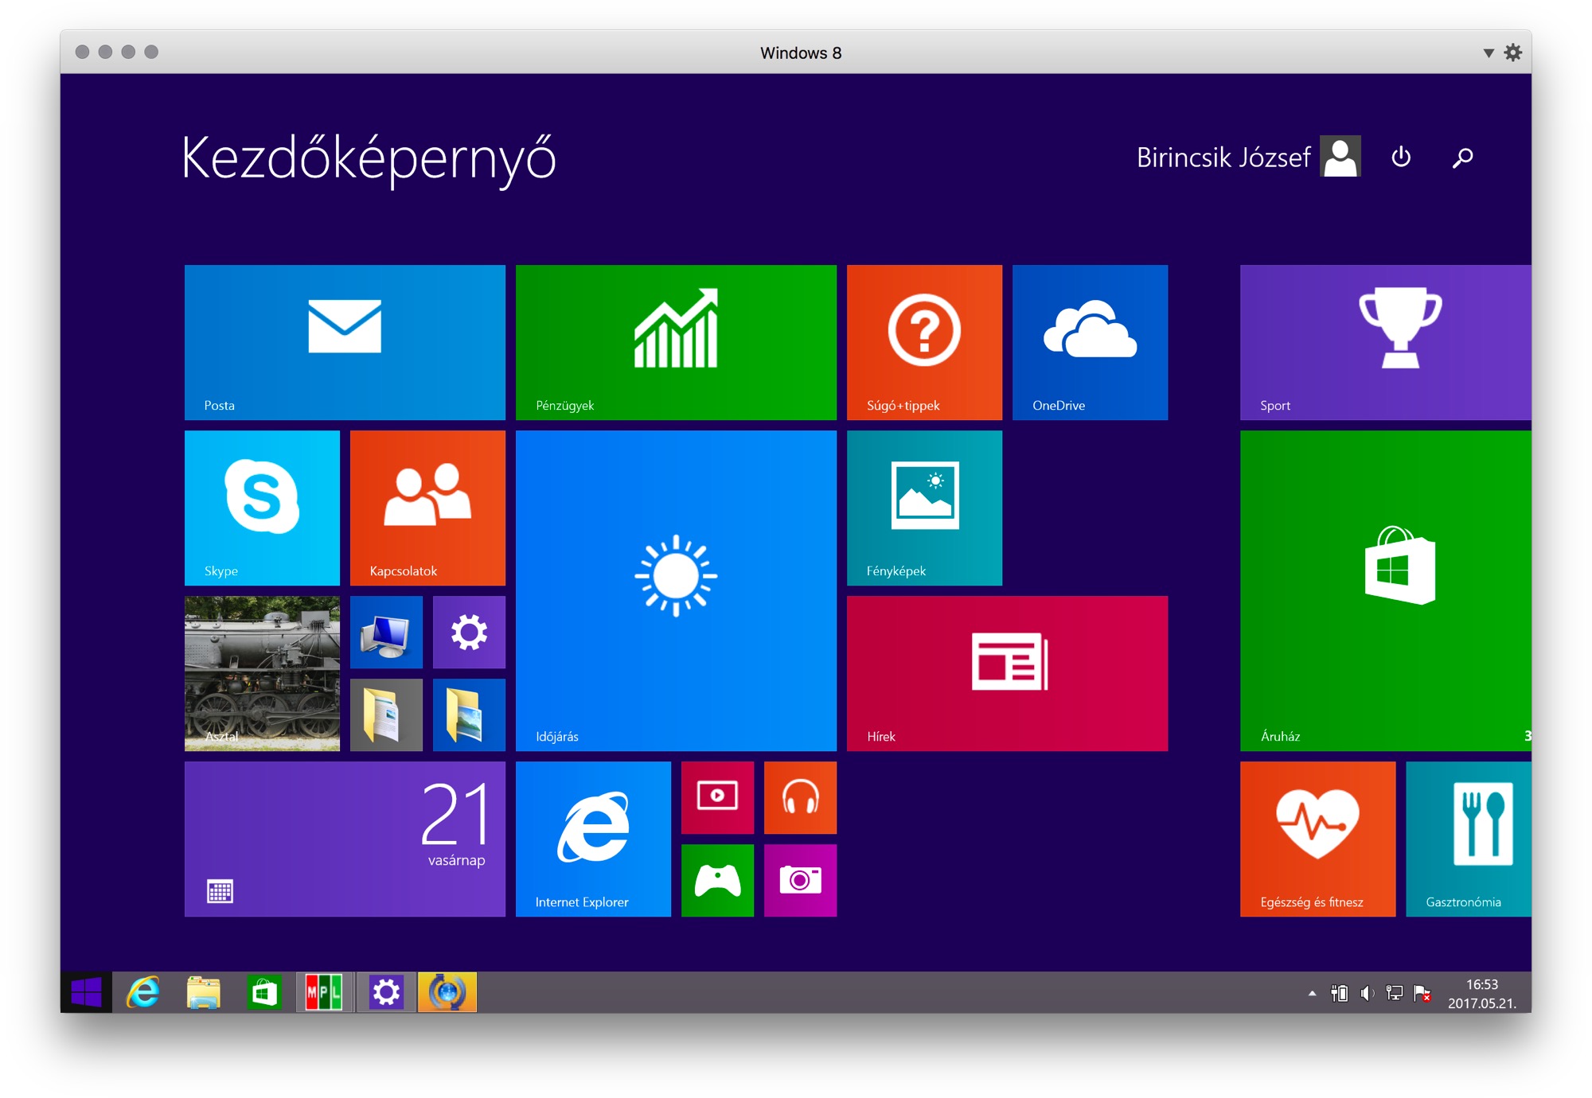Viewport: 1592px width, 1098px height.
Task: Open the Store icon on the taskbar
Action: (264, 992)
